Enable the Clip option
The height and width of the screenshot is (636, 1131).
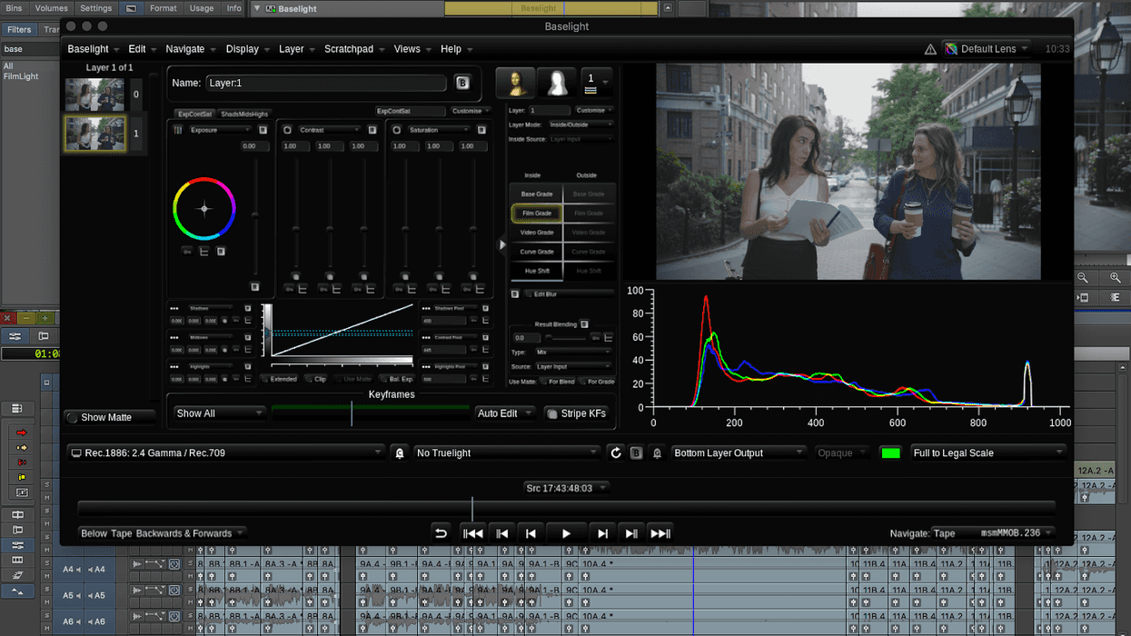316,379
